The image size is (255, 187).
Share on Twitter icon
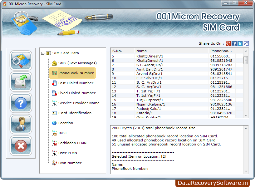(x=240, y=44)
